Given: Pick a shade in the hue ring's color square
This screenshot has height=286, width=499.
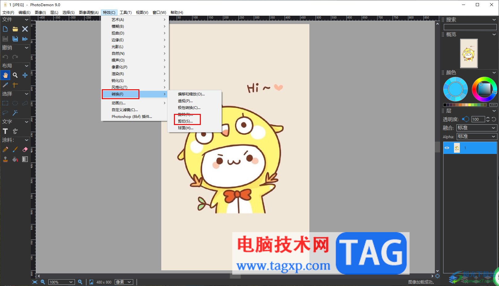Looking at the screenshot, I should coord(484,89).
